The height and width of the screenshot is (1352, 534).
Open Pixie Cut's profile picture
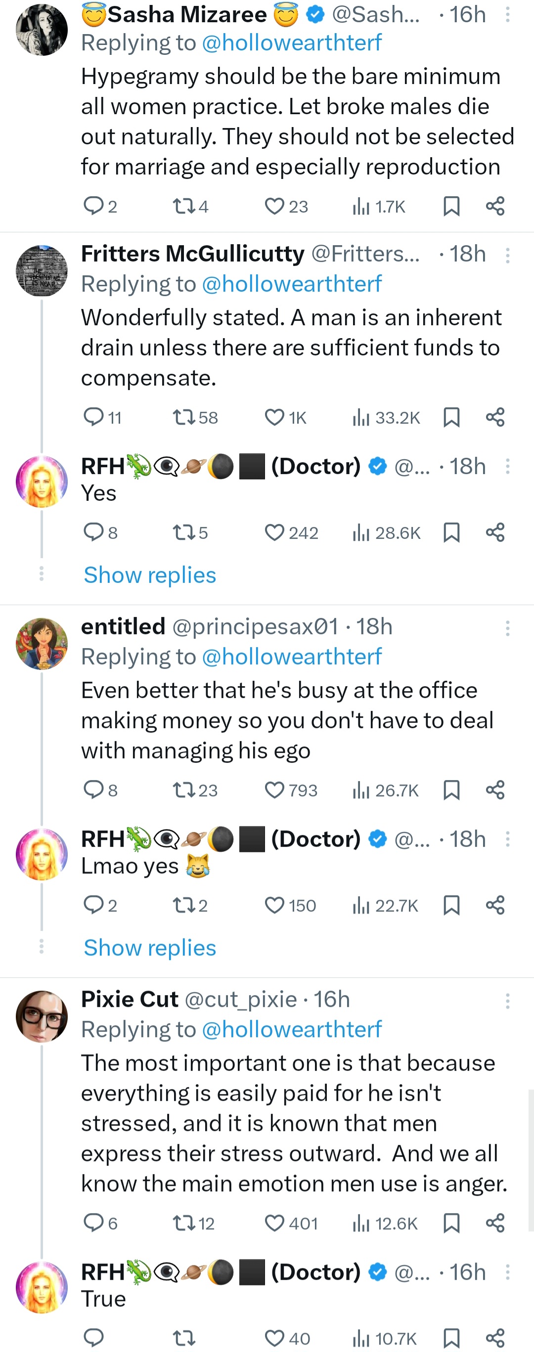(42, 1016)
